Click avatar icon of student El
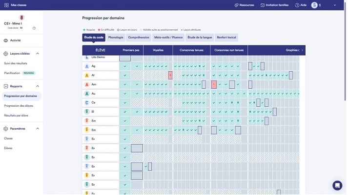The image size is (348, 195). [x=87, y=112]
